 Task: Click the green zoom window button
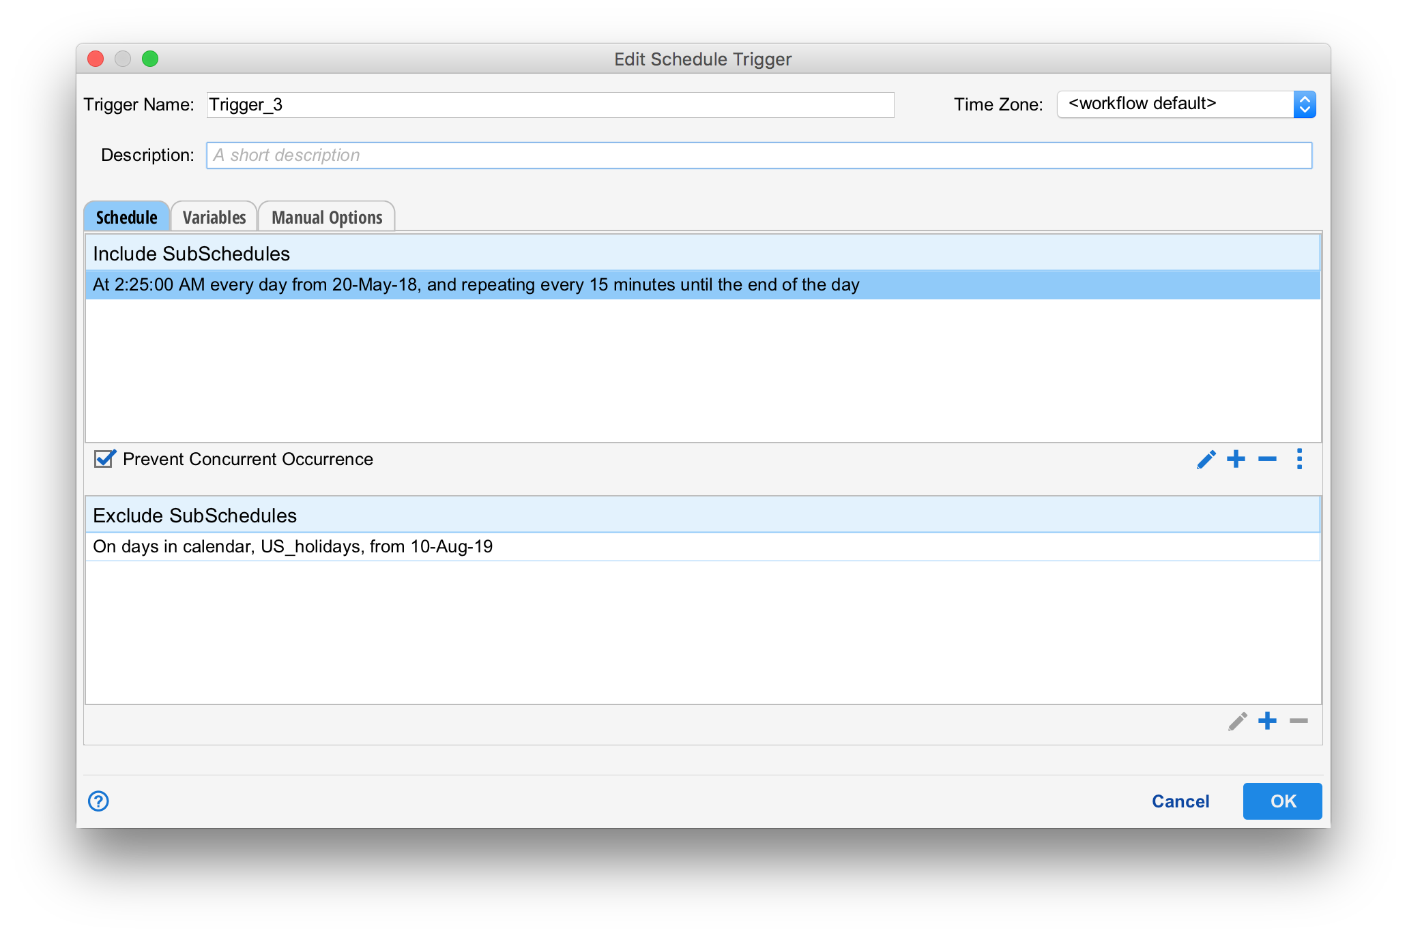click(x=150, y=59)
